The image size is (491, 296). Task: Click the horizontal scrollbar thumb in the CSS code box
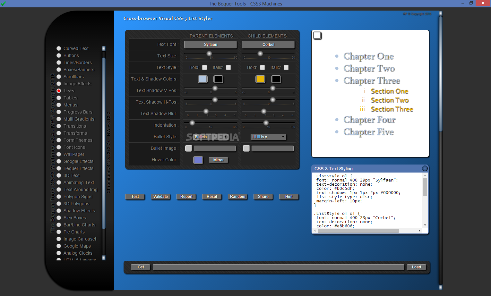(x=358, y=231)
